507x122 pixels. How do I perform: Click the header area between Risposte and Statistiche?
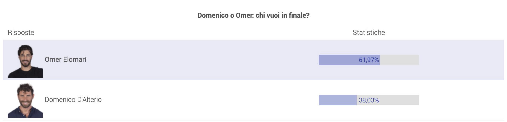point(193,32)
